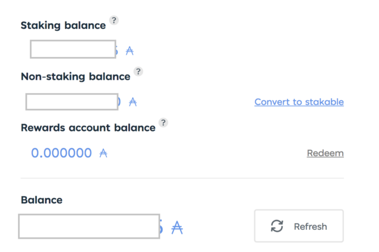
Task: Click the question mark next to Rewards account balance
Action: (163, 123)
